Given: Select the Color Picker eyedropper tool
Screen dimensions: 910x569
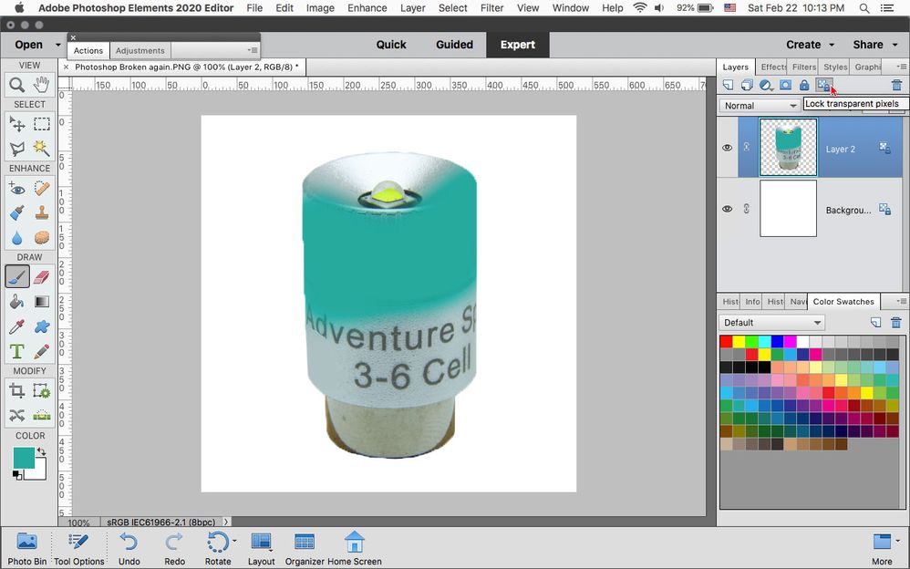Looking at the screenshot, I should pyautogui.click(x=16, y=326).
